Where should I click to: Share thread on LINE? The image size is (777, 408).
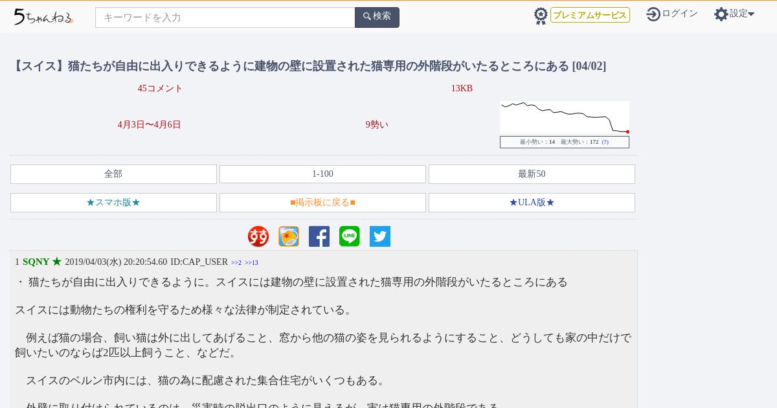click(350, 236)
